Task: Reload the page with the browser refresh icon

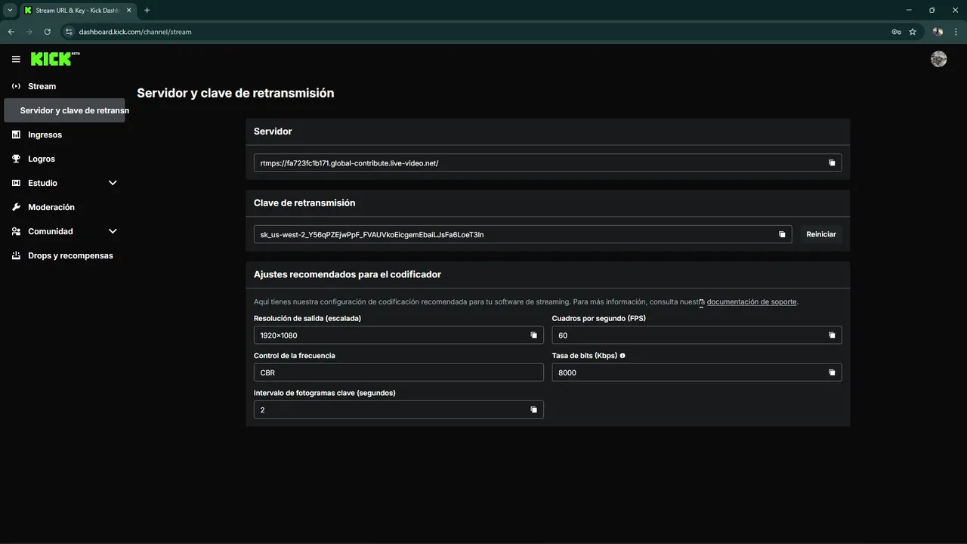Action: tap(47, 32)
